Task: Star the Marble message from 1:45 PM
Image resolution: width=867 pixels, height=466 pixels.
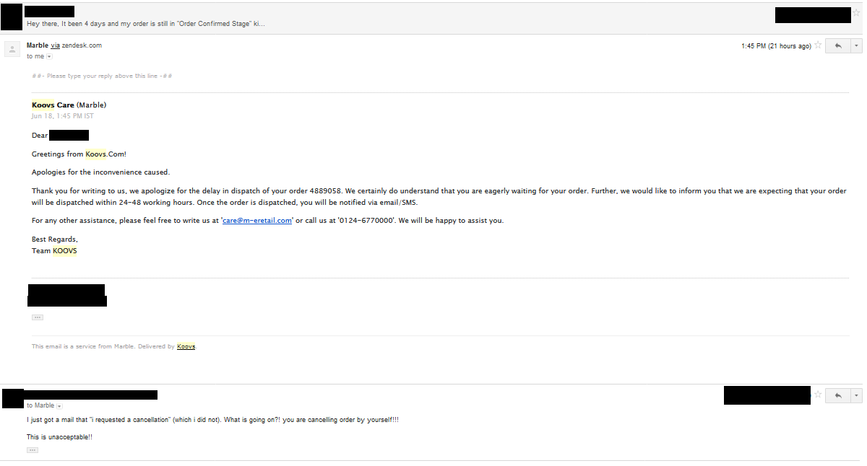Action: (x=818, y=45)
